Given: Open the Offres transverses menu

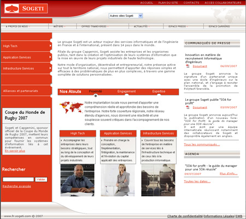Looking at the screenshot, I should pos(95,26).
